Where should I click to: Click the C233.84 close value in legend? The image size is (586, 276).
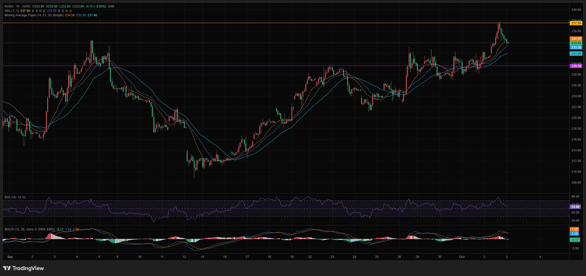pos(78,6)
